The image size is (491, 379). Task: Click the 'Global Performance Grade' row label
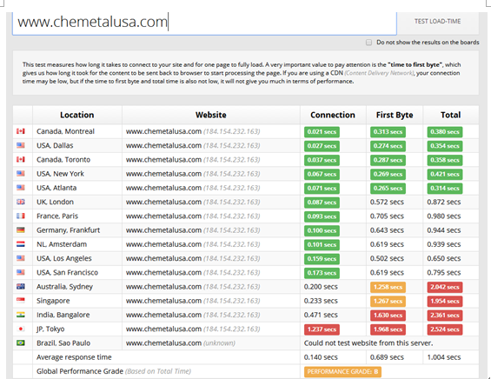(80, 371)
